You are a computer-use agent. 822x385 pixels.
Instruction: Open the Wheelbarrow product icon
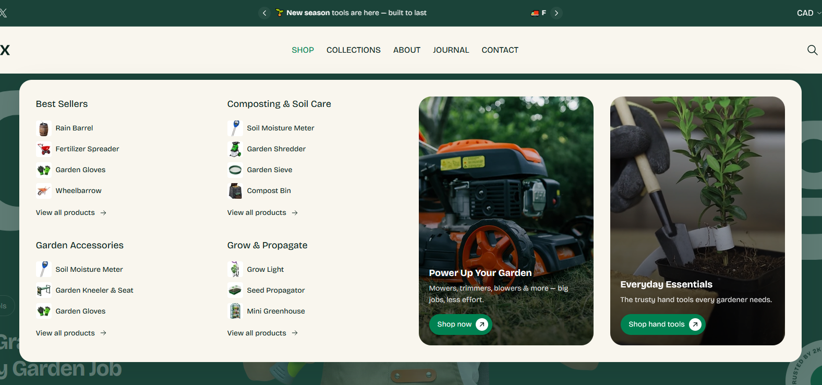(44, 191)
